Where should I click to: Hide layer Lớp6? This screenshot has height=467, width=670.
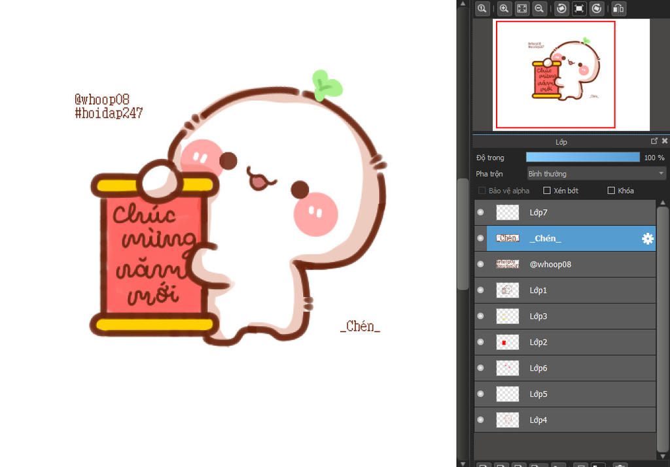481,368
